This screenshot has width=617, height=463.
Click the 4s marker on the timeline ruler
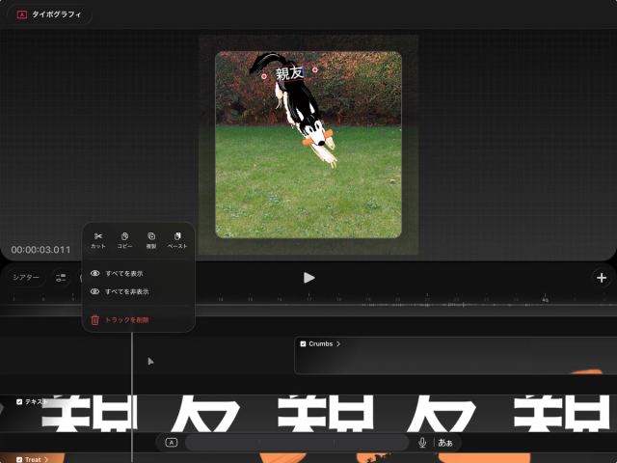coord(545,300)
